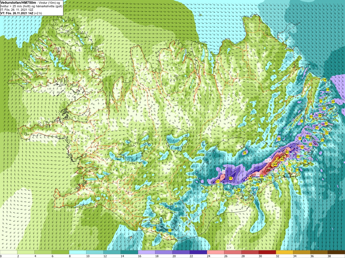Click the 24–26 m/s light pink legend swatch
Viewport: 345px width, 258px height.
pyautogui.click(x=216, y=252)
